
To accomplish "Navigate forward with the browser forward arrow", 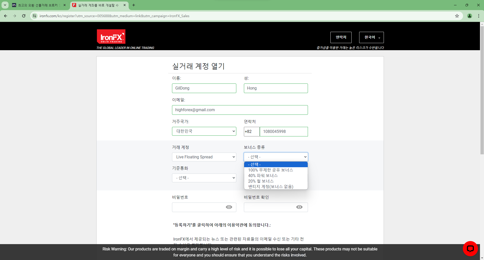I will pos(14,16).
